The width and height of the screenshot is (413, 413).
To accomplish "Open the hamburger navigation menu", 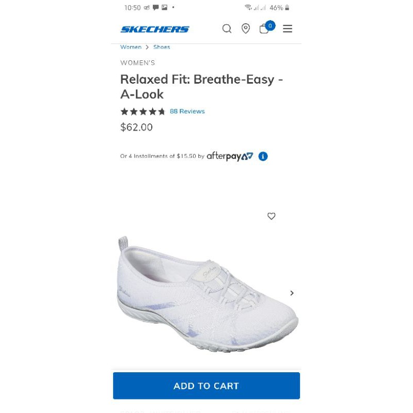I will click(x=288, y=29).
